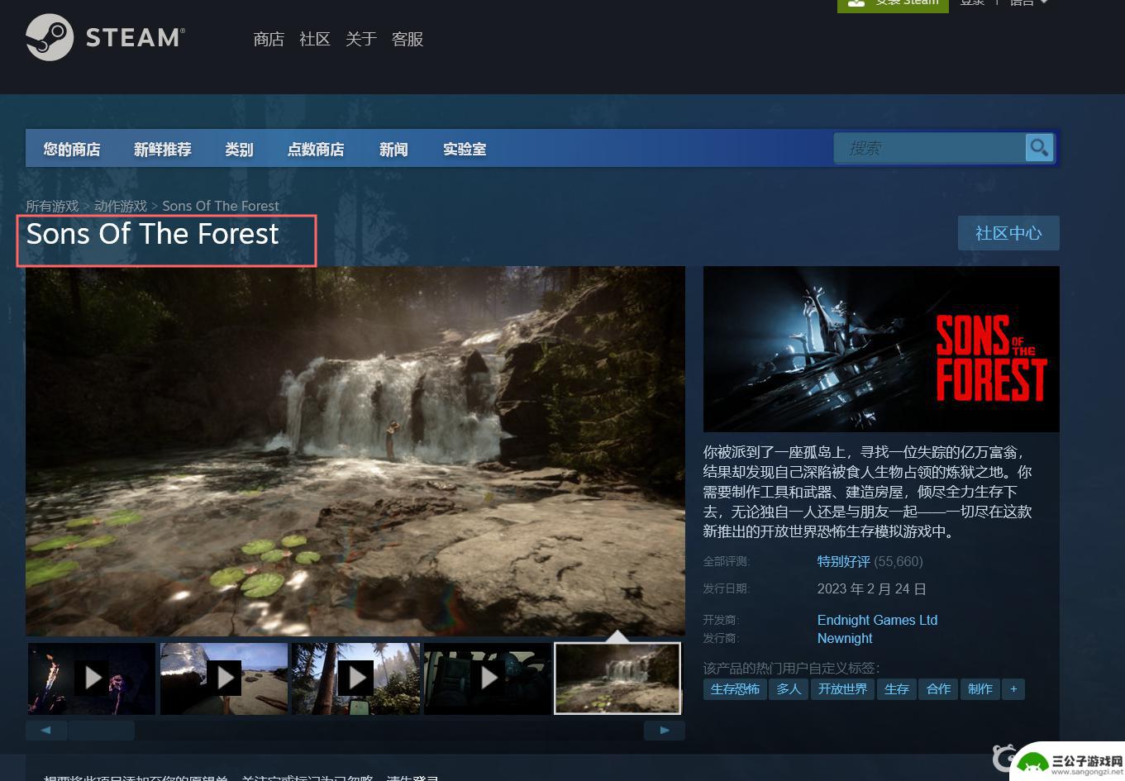Click the 生存恐怖 tag
The height and width of the screenshot is (781, 1125).
pos(735,689)
